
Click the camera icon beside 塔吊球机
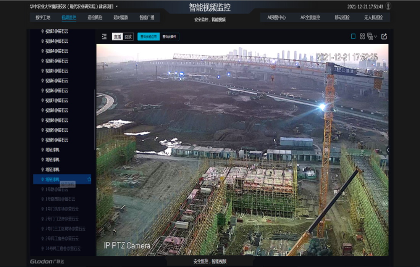click(x=43, y=179)
